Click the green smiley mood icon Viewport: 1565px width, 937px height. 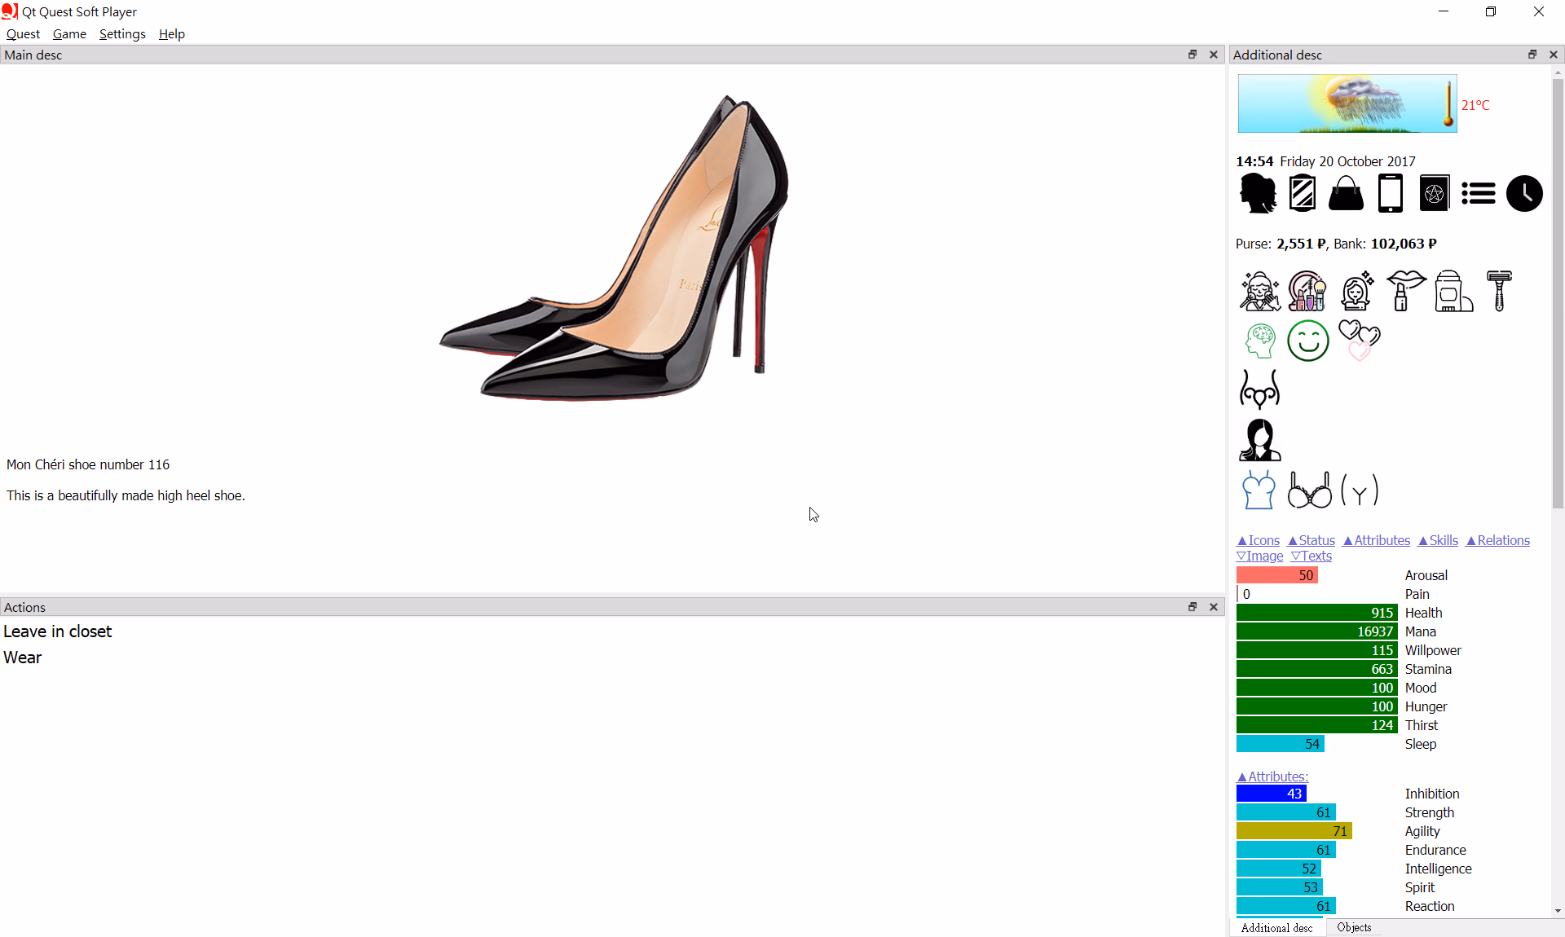click(x=1307, y=341)
